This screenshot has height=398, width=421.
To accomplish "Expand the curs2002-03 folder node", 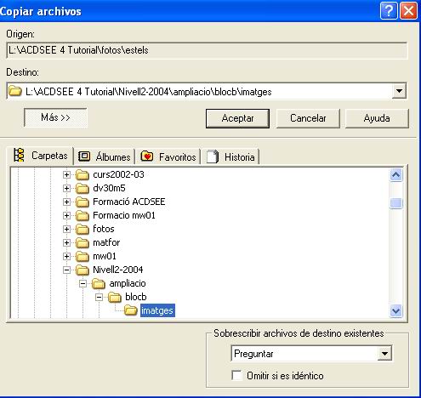I will [66, 174].
